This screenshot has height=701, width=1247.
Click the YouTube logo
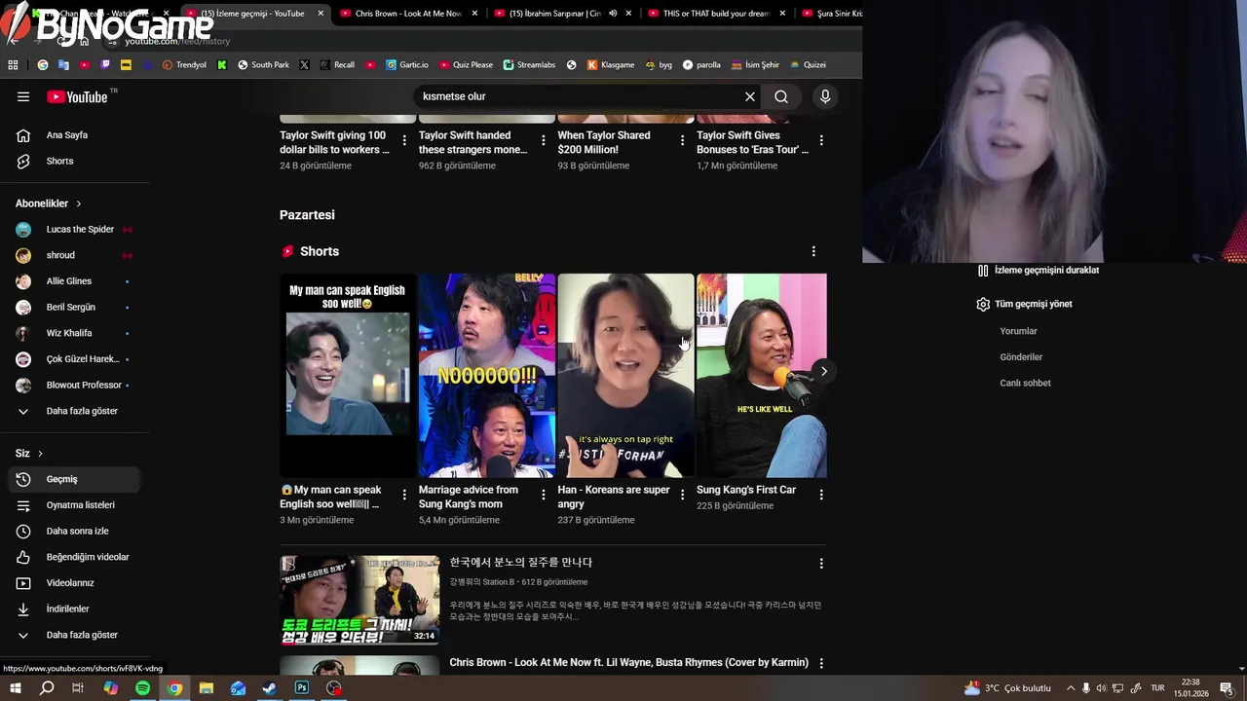point(77,96)
